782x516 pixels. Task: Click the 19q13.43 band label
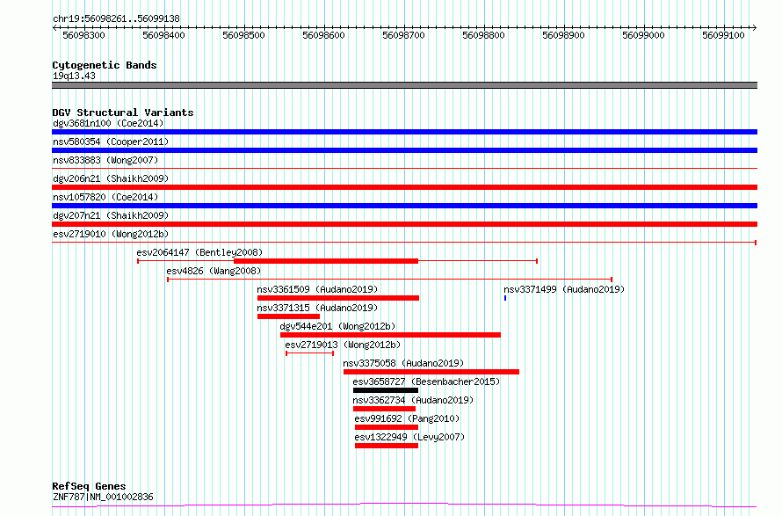click(x=74, y=76)
